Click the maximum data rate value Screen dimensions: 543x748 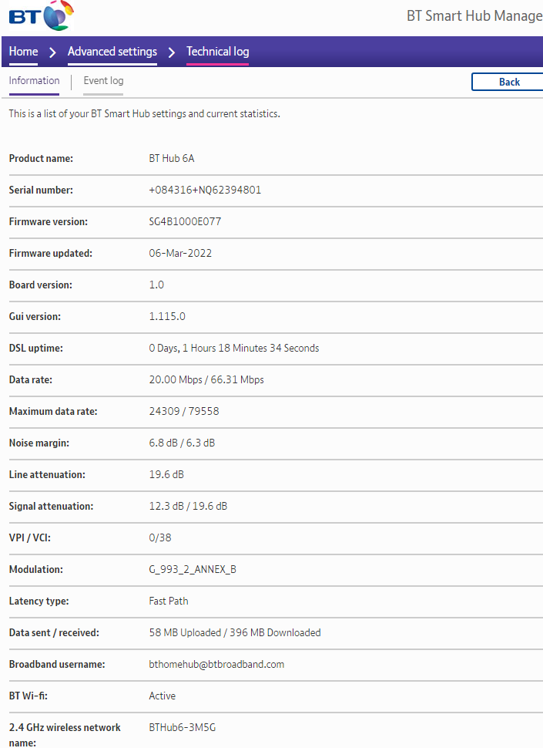click(183, 411)
